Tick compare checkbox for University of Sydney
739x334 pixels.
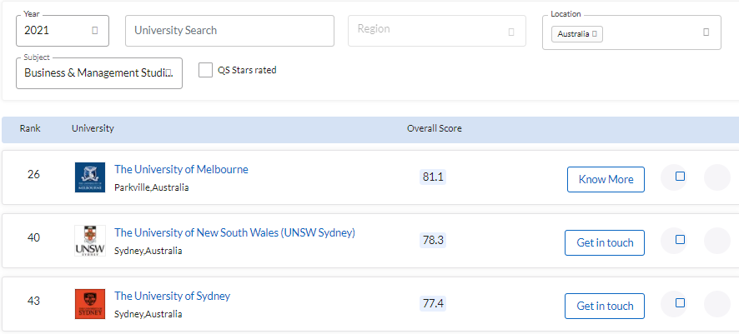tap(680, 303)
